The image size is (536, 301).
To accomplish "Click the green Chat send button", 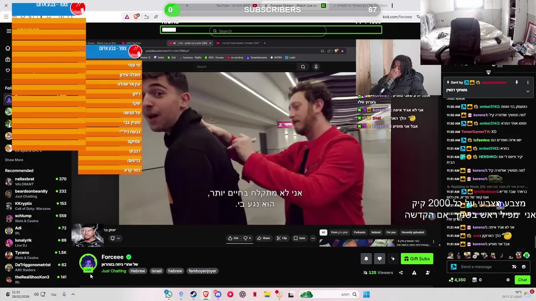I will (523, 280).
